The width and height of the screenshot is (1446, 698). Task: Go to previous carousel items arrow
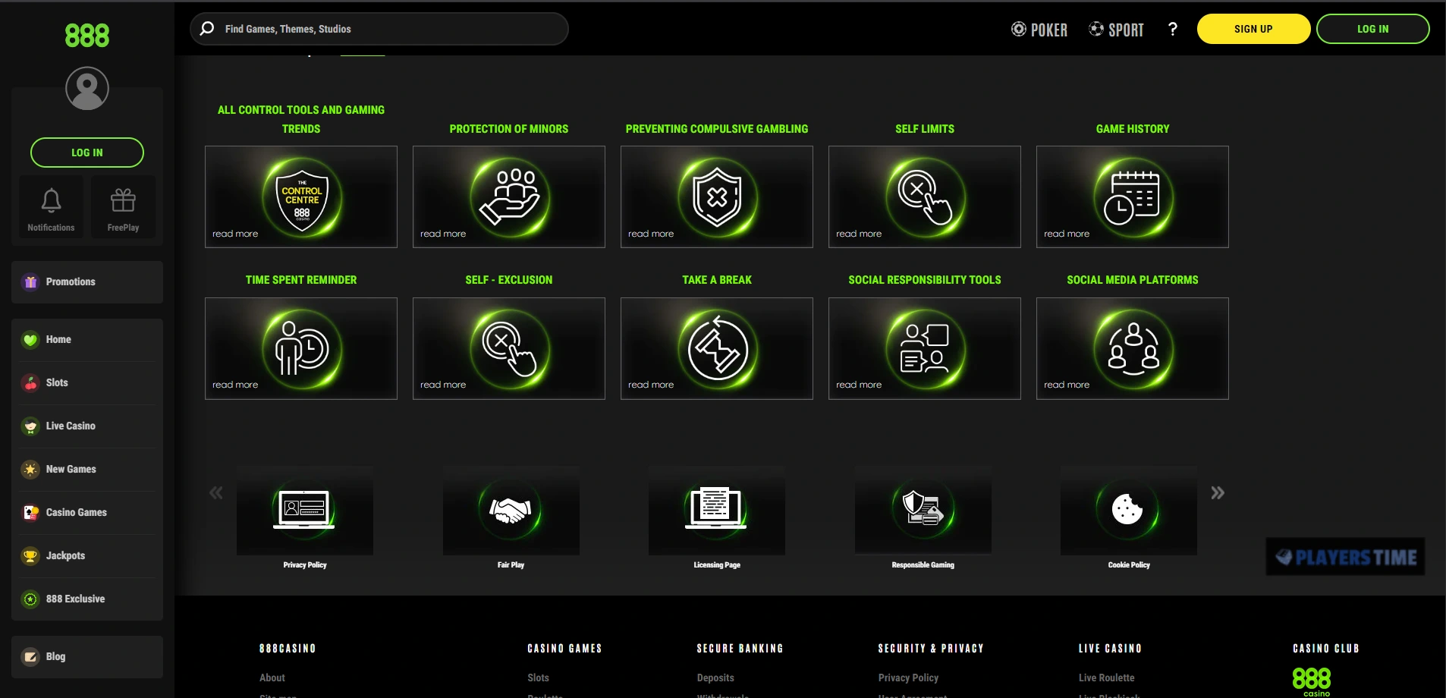coord(216,492)
